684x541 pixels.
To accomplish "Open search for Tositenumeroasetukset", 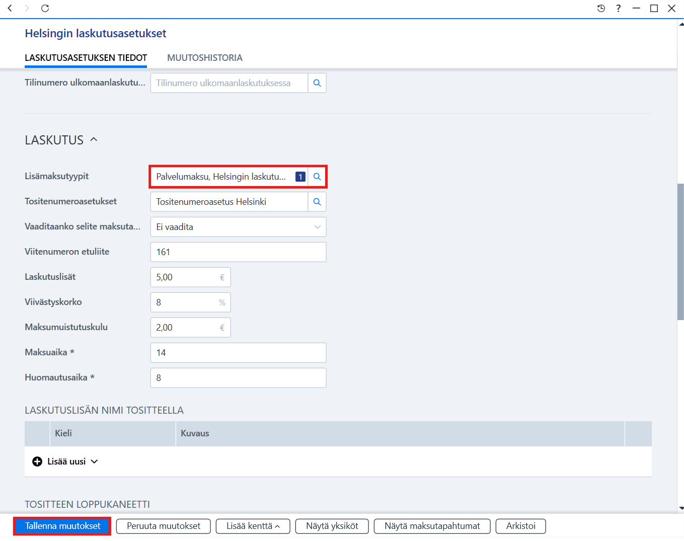I will tap(317, 202).
